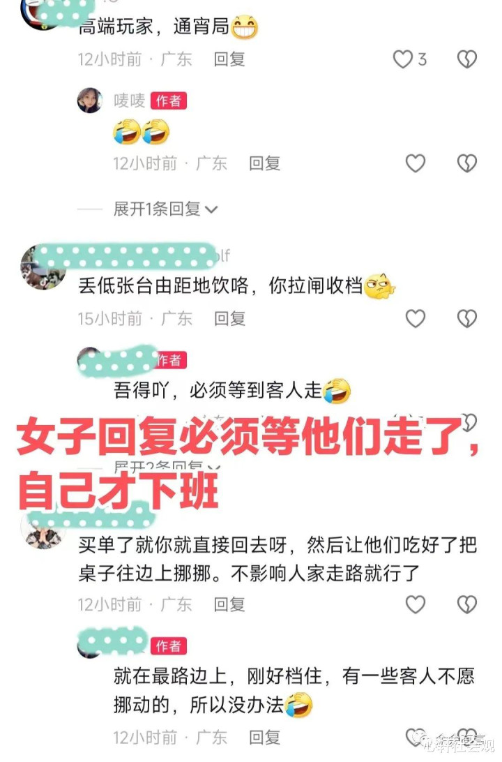The width and height of the screenshot is (502, 762).
Task: Open the 唛唛 username link
Action: (129, 100)
